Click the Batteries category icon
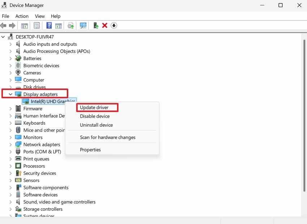This screenshot has width=307, height=224. coord(18,58)
